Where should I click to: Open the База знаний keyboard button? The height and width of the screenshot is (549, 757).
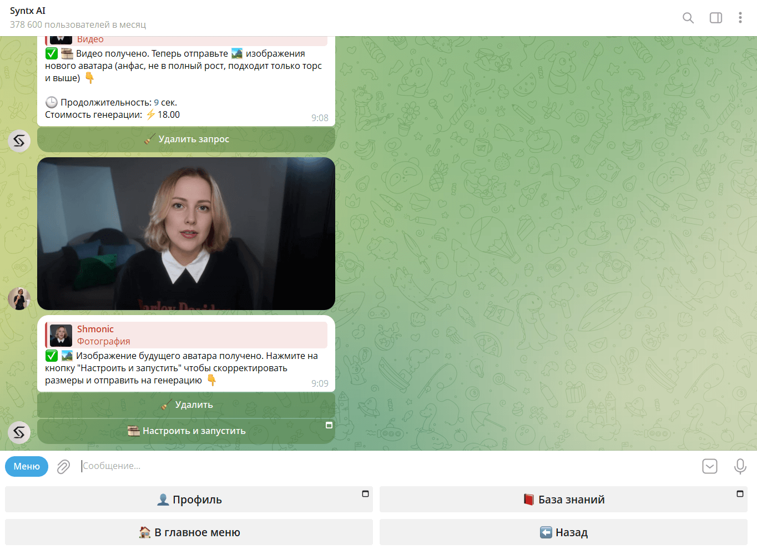(563, 500)
